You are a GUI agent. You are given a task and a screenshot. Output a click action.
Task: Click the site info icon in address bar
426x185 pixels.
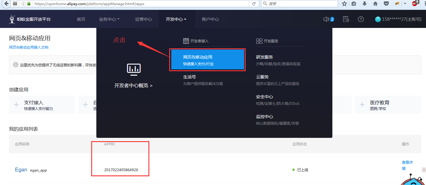[23, 4]
